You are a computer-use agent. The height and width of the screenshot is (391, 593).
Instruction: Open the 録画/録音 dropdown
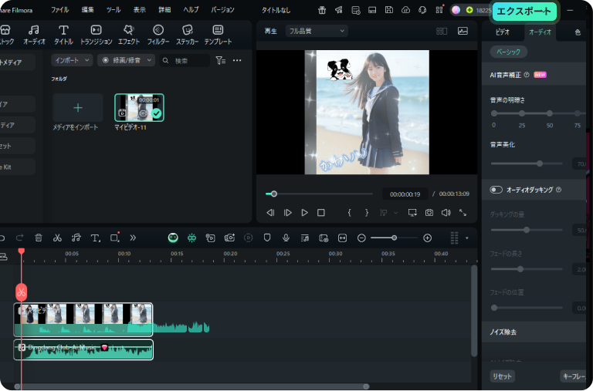coord(127,60)
